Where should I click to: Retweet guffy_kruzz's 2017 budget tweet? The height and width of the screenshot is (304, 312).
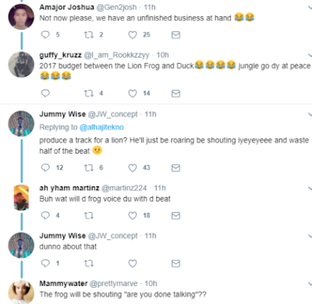[x=89, y=94]
